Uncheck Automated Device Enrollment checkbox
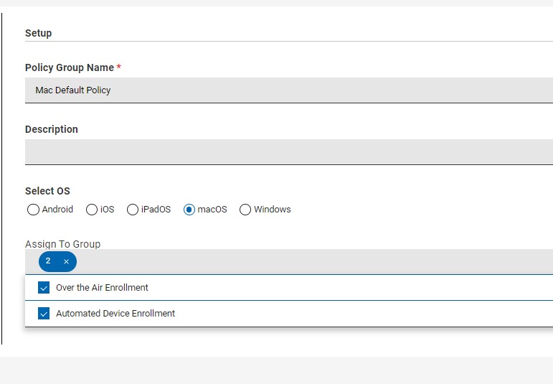 44,314
